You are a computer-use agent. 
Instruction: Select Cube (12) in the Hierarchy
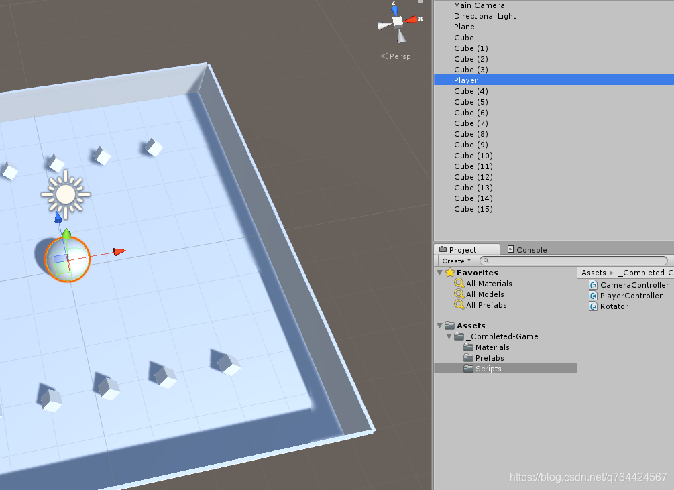click(554, 177)
